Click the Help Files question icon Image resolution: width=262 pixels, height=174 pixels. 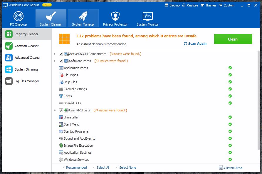(61, 82)
